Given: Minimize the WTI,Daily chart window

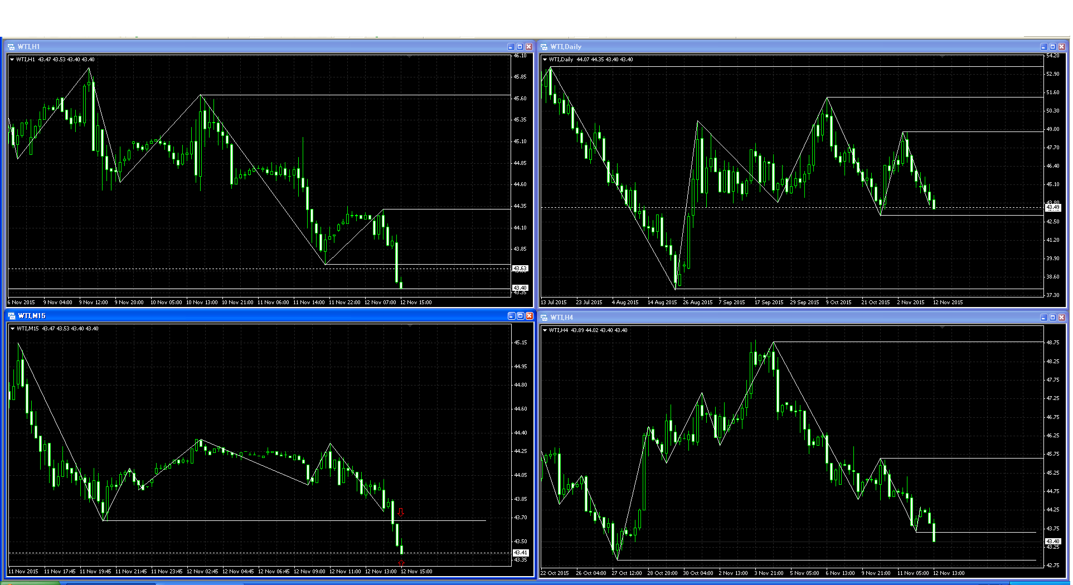Looking at the screenshot, I should pyautogui.click(x=1043, y=47).
